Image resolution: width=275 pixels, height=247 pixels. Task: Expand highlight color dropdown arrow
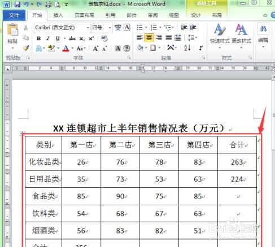58,48
